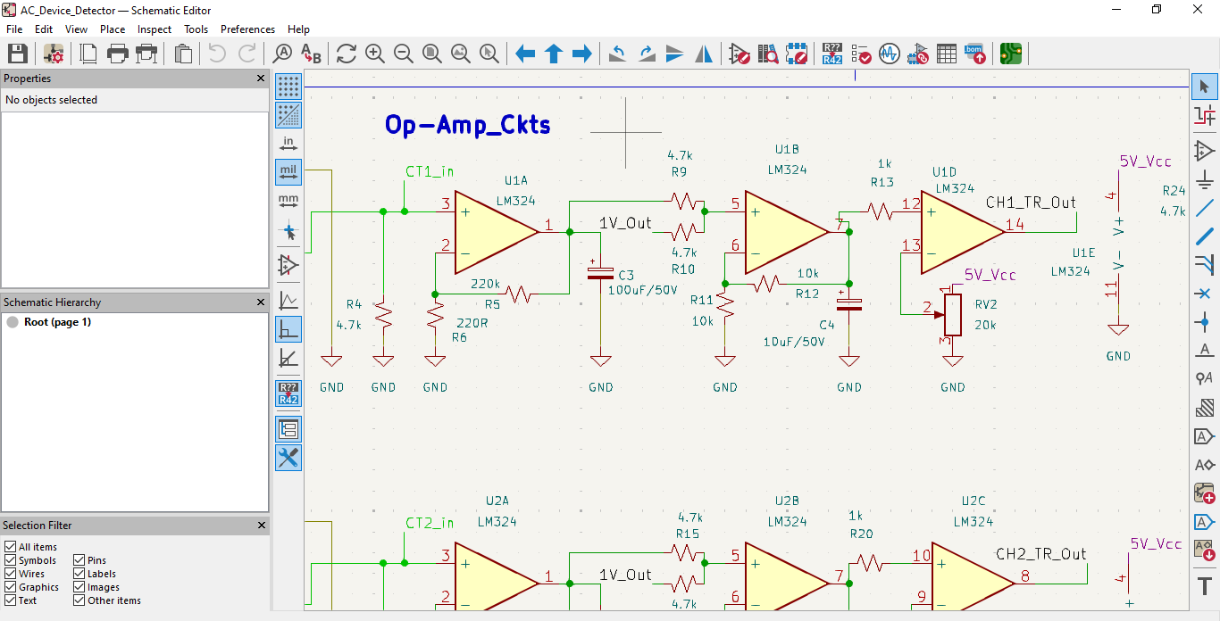Click the Plot icon in the toolbar
1220x621 pixels.
click(x=146, y=54)
